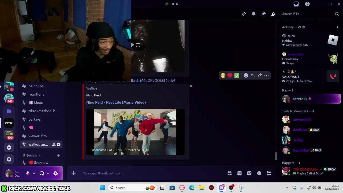Open the server with 141 notifications

pos(9,98)
